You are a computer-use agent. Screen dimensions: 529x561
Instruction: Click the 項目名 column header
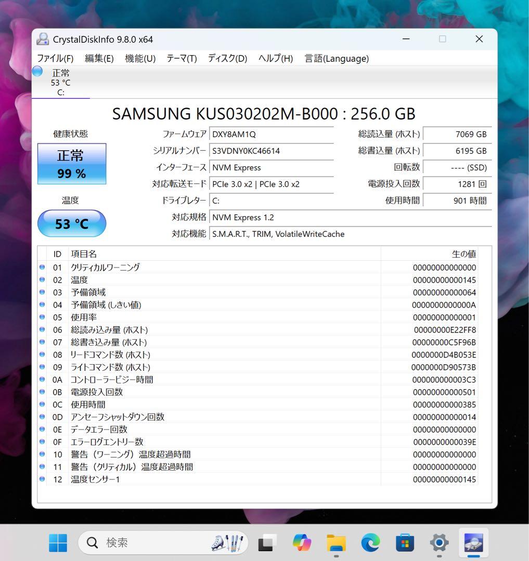coord(225,253)
